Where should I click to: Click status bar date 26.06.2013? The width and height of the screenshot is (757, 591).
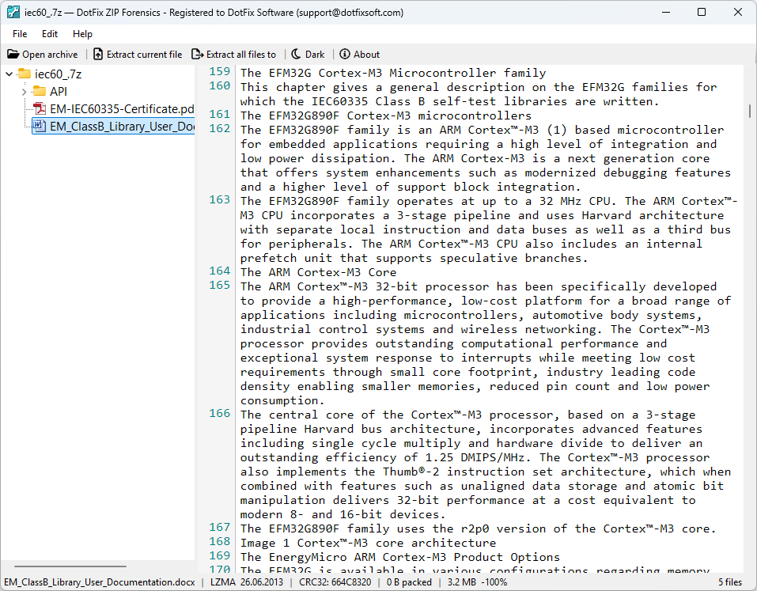262,582
